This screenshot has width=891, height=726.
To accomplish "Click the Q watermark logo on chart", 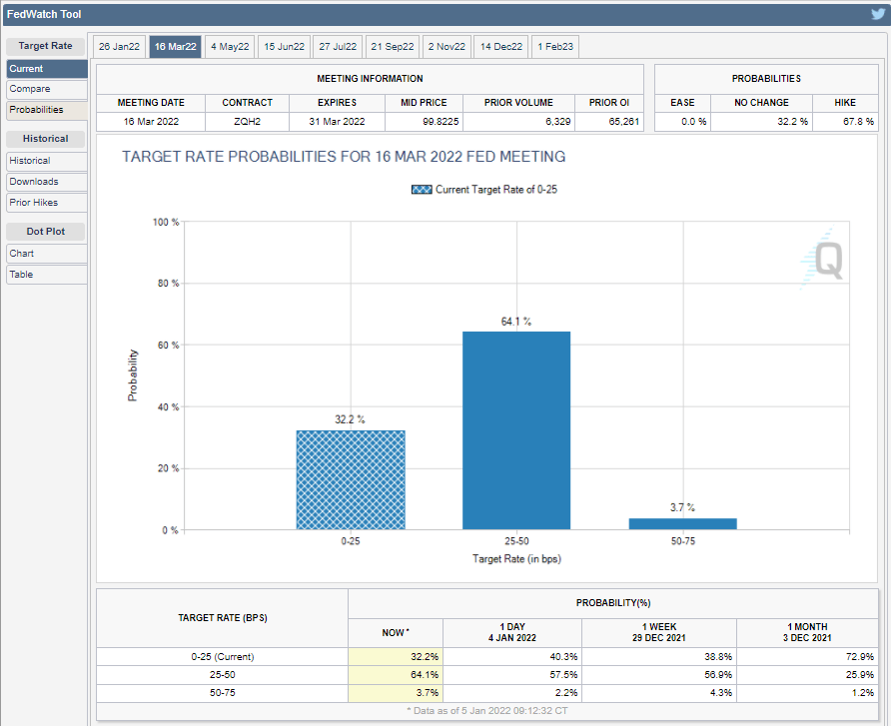I will [827, 260].
